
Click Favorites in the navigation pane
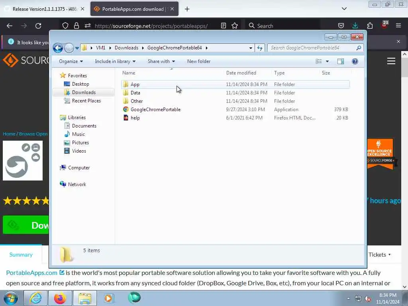77,76
